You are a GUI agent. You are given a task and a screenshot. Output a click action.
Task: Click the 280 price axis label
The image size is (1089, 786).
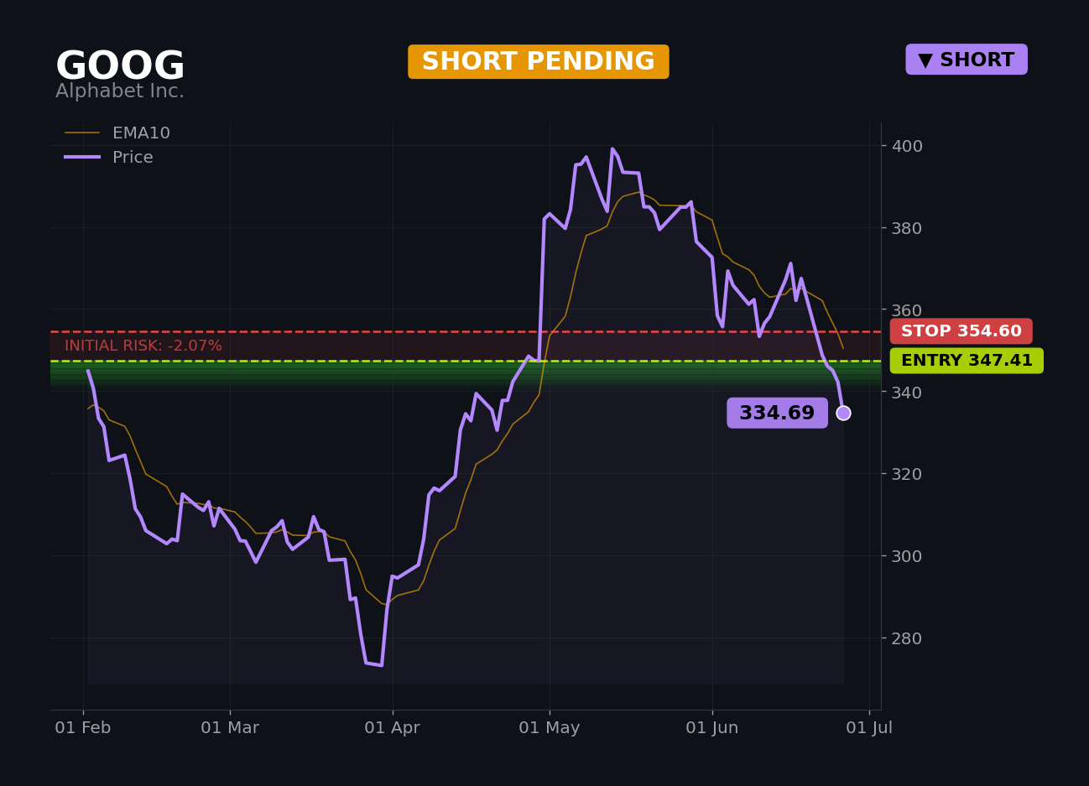(x=906, y=638)
